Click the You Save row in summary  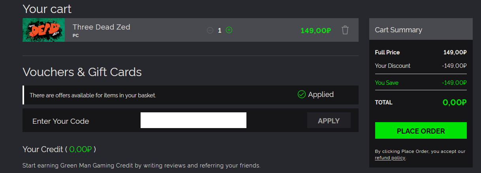[421, 83]
